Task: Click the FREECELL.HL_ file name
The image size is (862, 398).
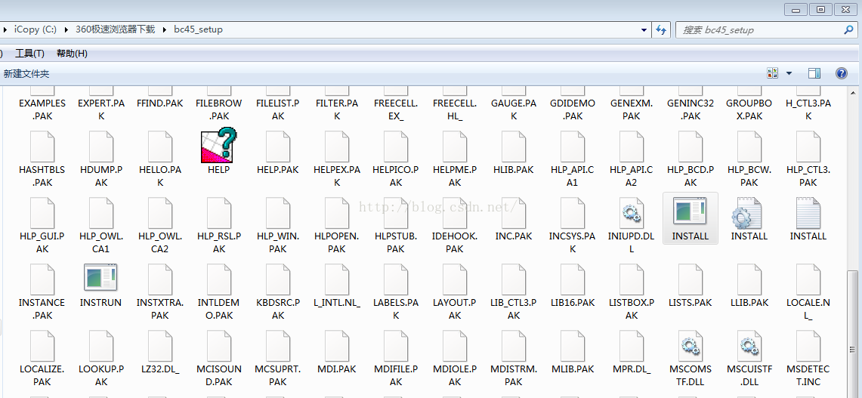Action: [455, 110]
